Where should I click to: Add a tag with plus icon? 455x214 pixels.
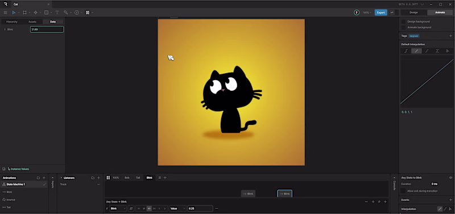pos(450,36)
